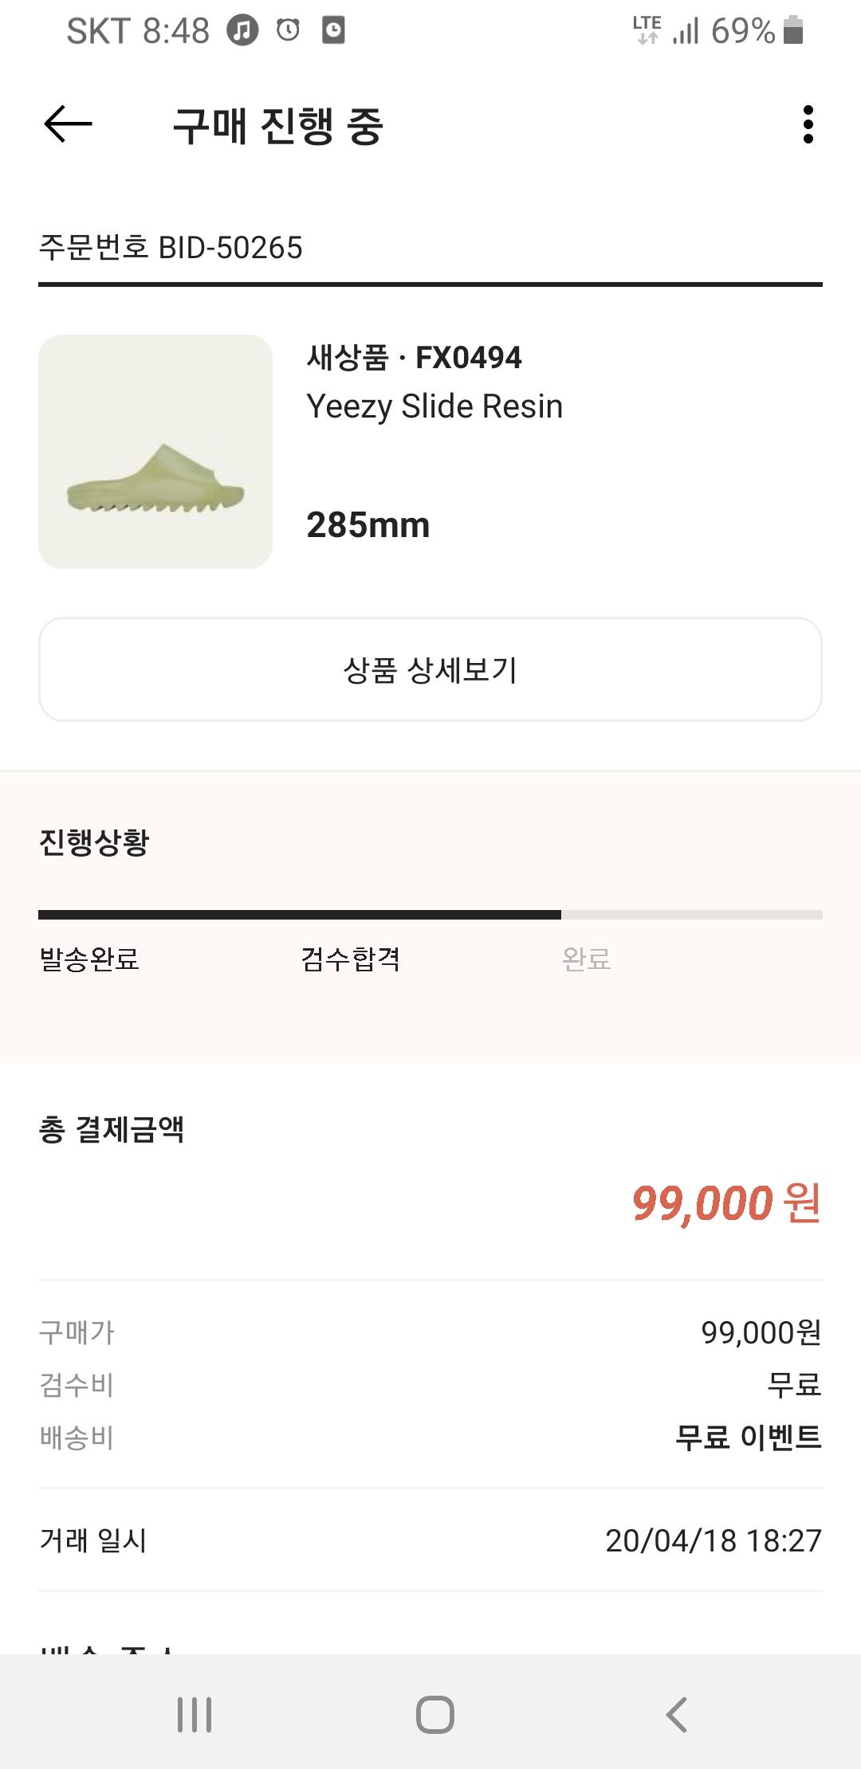Open the three-dot more options menu
861x1769 pixels.
(808, 124)
